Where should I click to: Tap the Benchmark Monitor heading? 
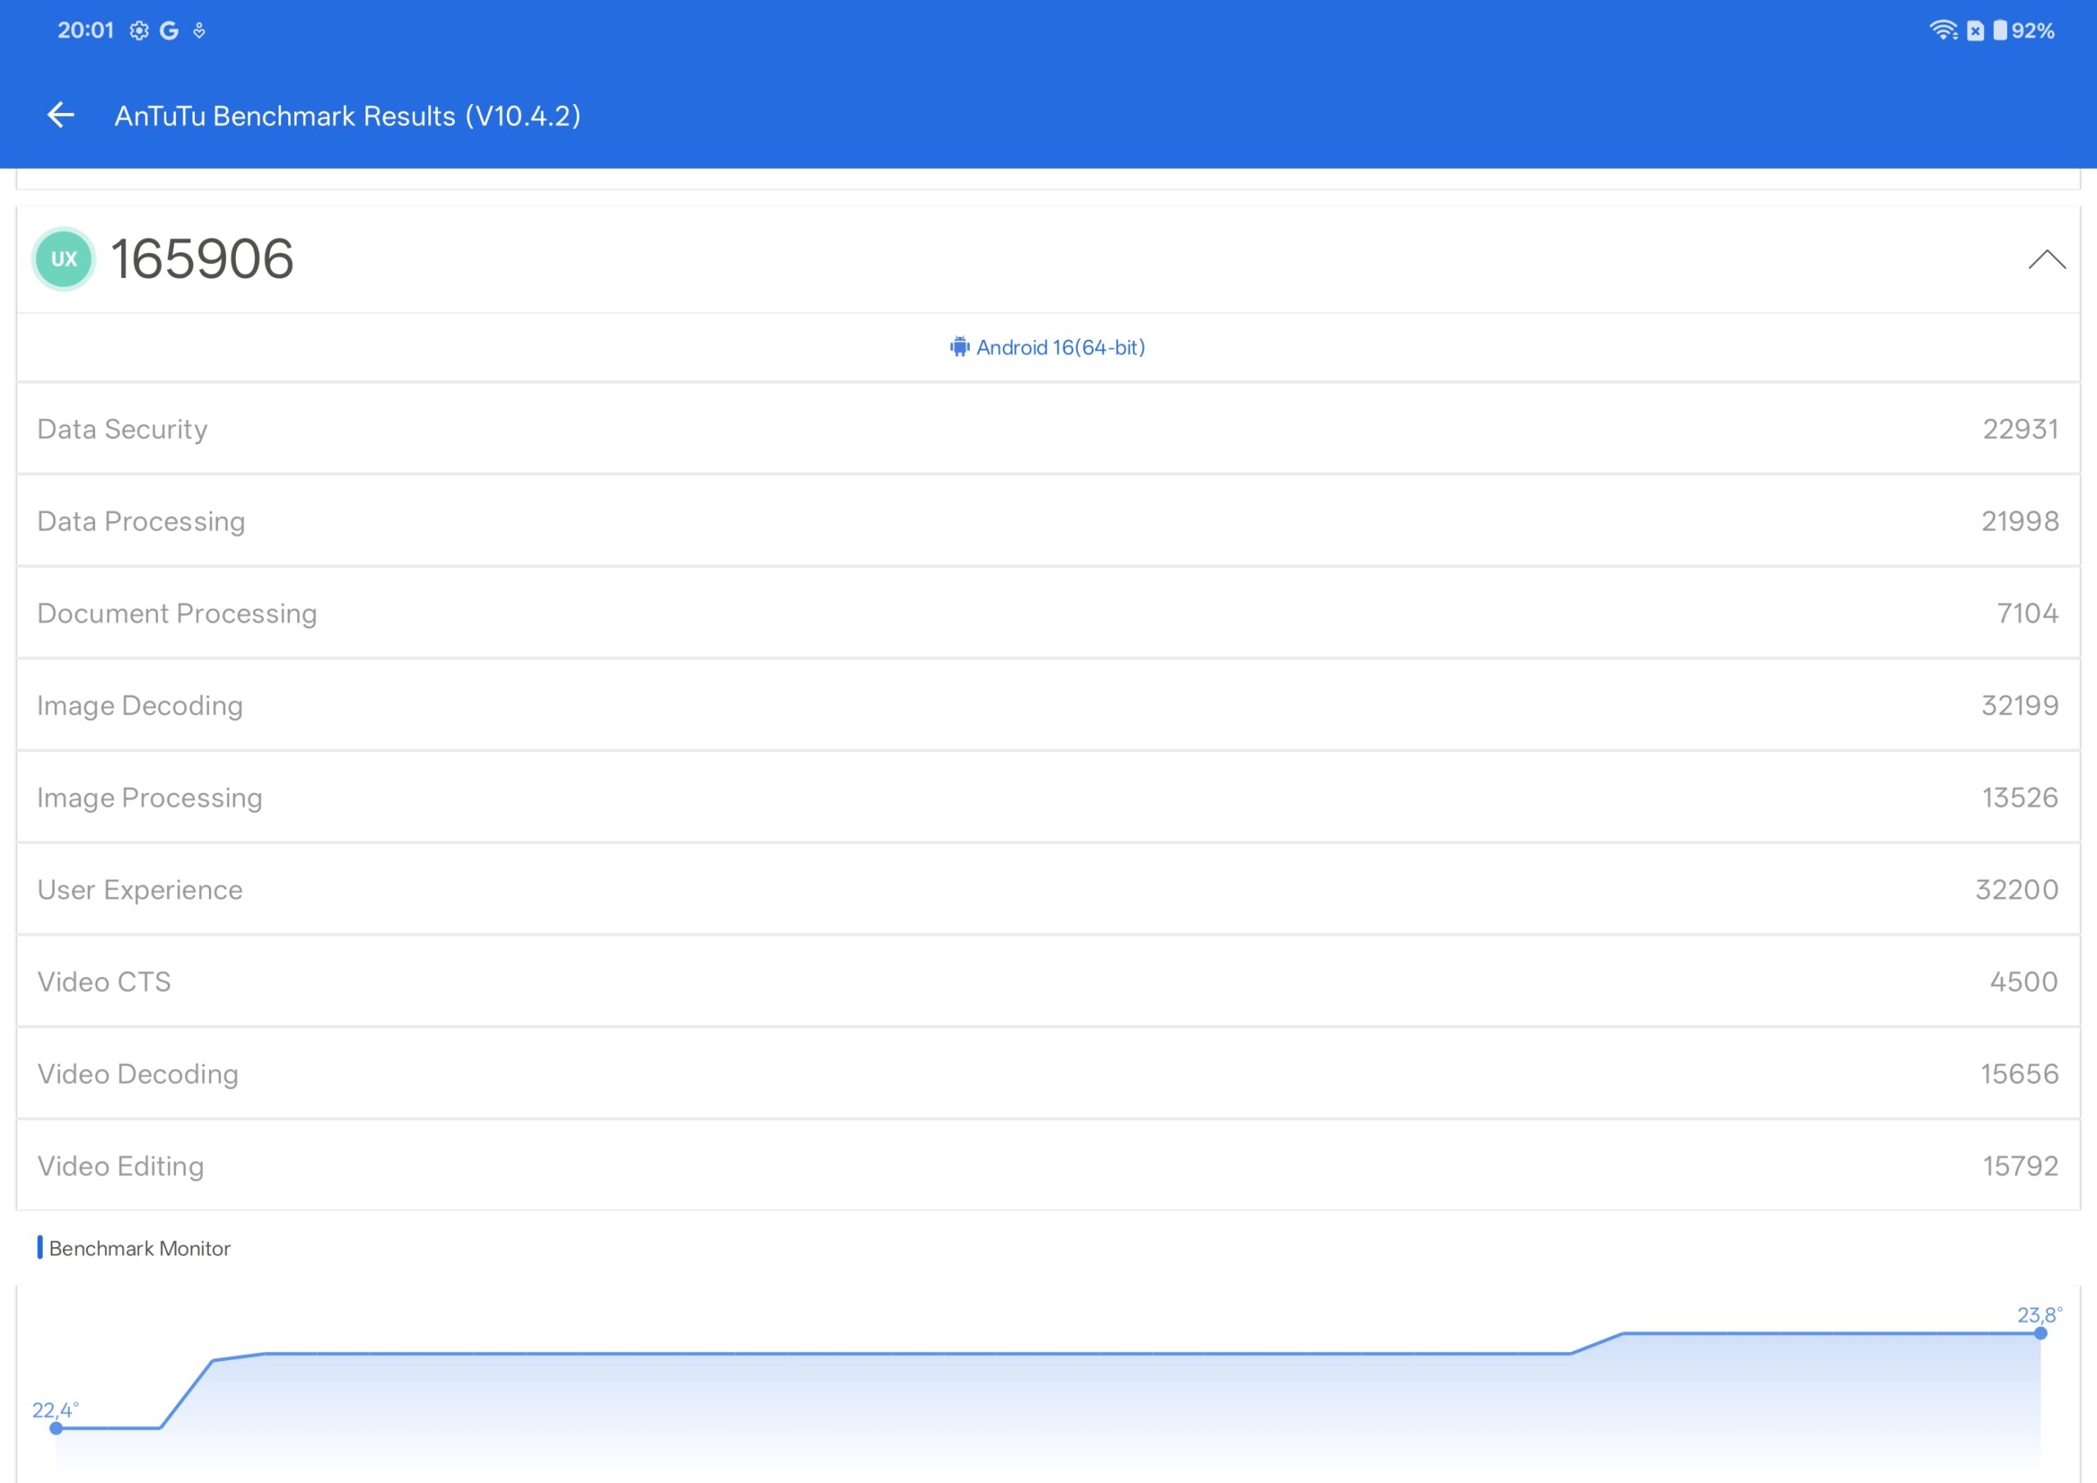(x=138, y=1248)
